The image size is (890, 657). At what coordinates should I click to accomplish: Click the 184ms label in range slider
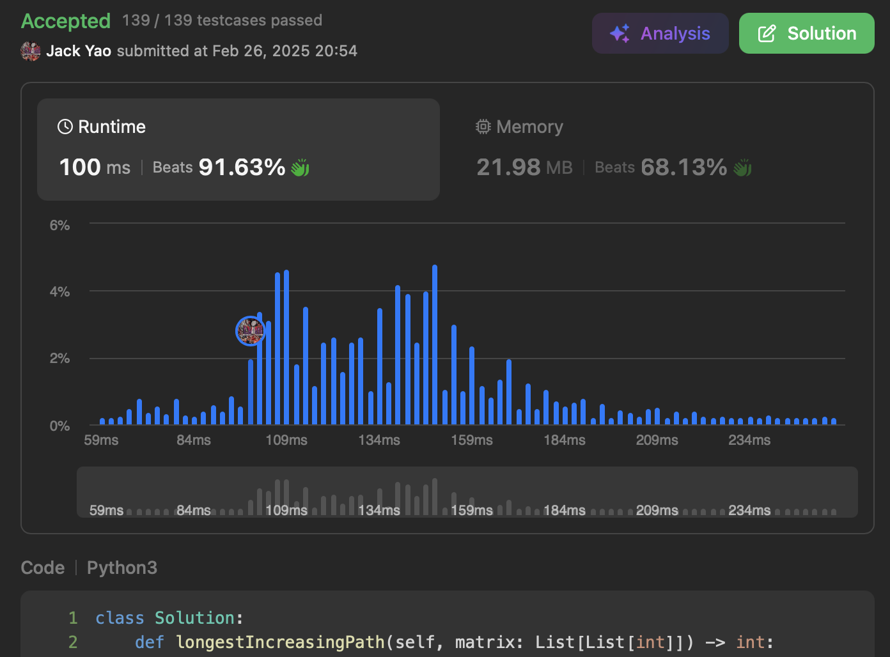click(565, 510)
